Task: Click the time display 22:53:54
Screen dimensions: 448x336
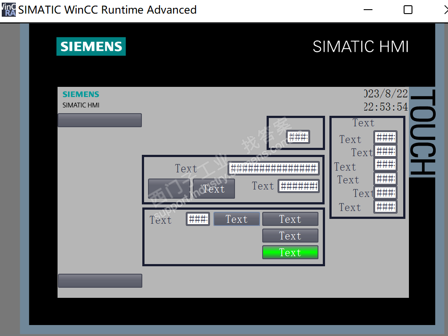Action: tap(386, 107)
